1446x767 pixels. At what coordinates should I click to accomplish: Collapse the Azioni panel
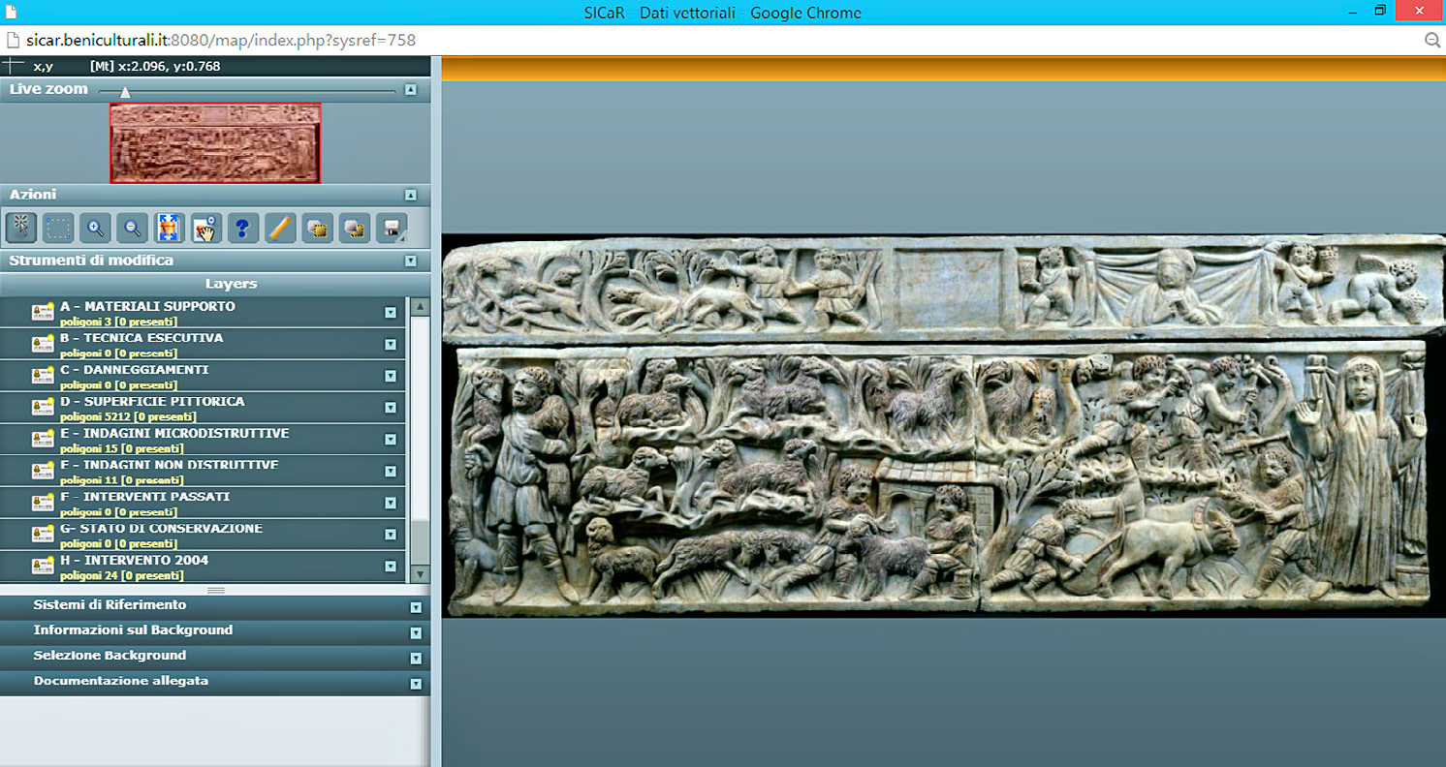(411, 195)
